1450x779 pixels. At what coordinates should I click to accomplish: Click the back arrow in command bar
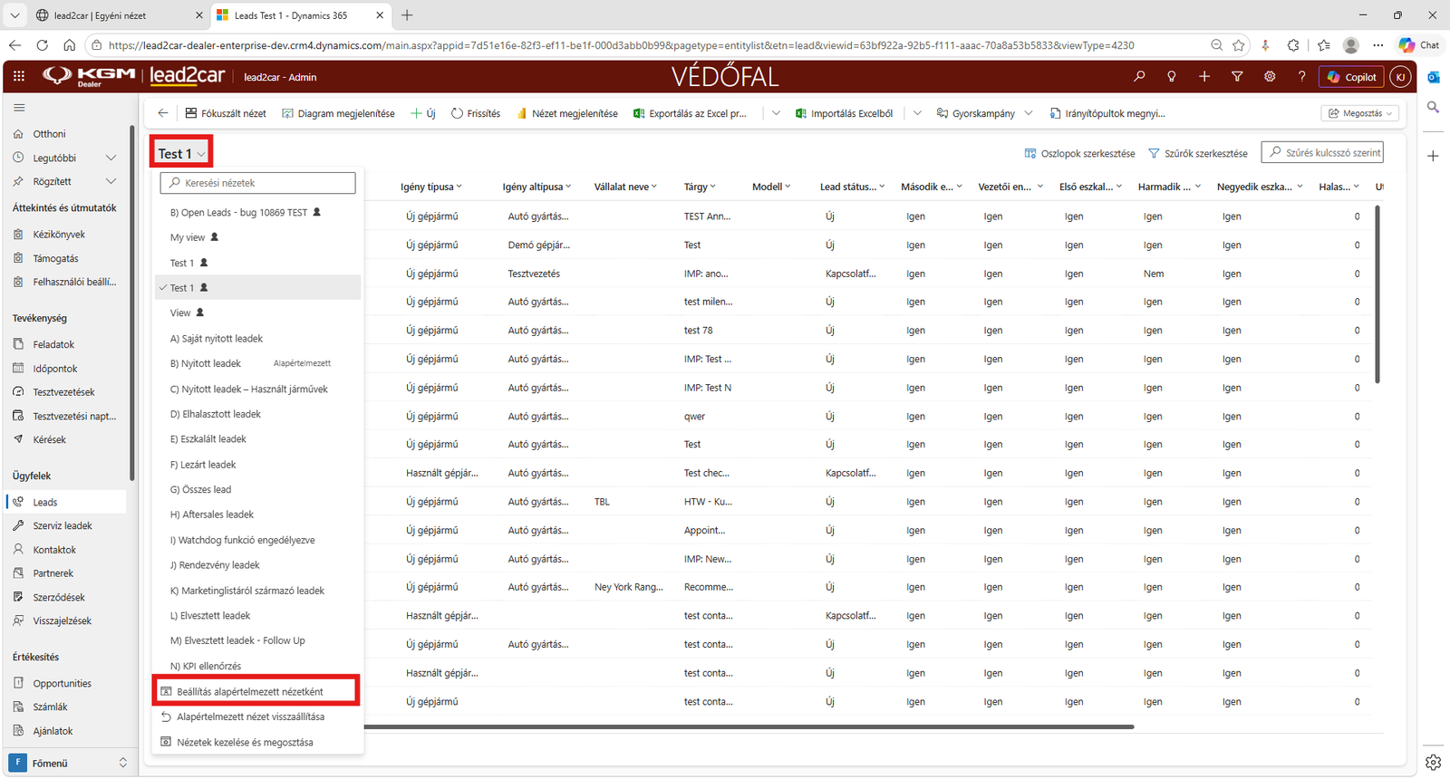pos(163,113)
